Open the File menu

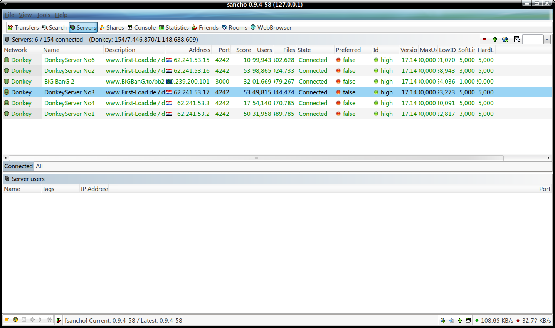10,15
